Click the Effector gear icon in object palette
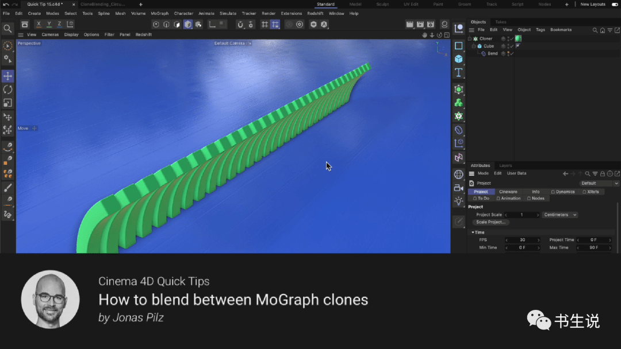The image size is (621, 349). pos(459,116)
